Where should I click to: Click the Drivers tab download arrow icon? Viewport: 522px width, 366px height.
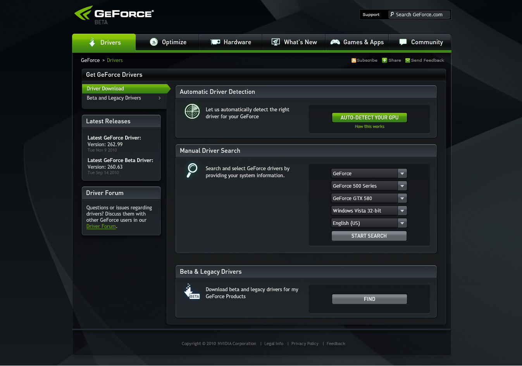point(92,42)
